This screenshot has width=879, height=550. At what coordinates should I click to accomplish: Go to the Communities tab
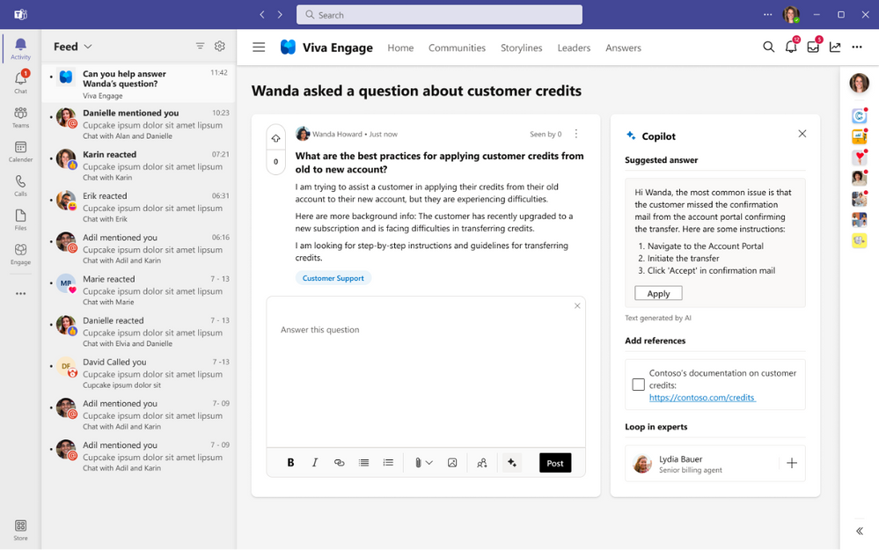pos(457,48)
